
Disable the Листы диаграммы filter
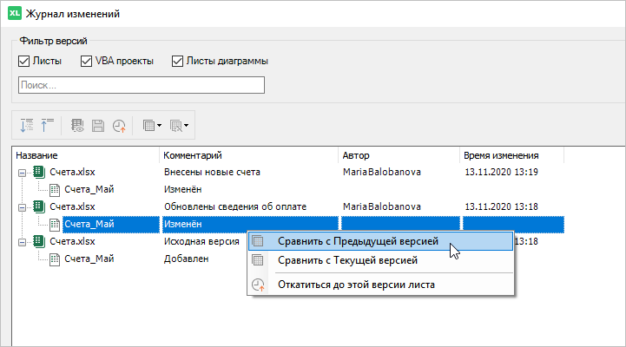click(178, 61)
